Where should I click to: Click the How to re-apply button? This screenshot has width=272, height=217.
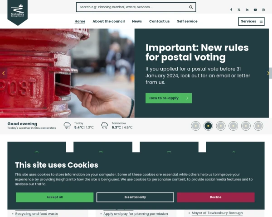click(x=169, y=98)
